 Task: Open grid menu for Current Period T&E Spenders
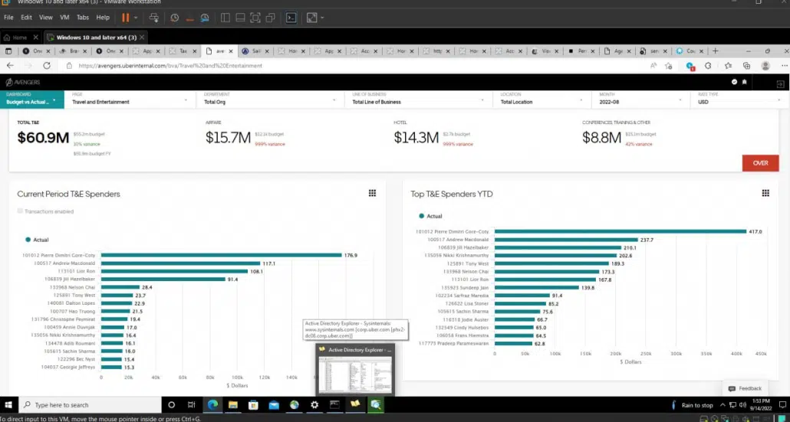click(372, 193)
